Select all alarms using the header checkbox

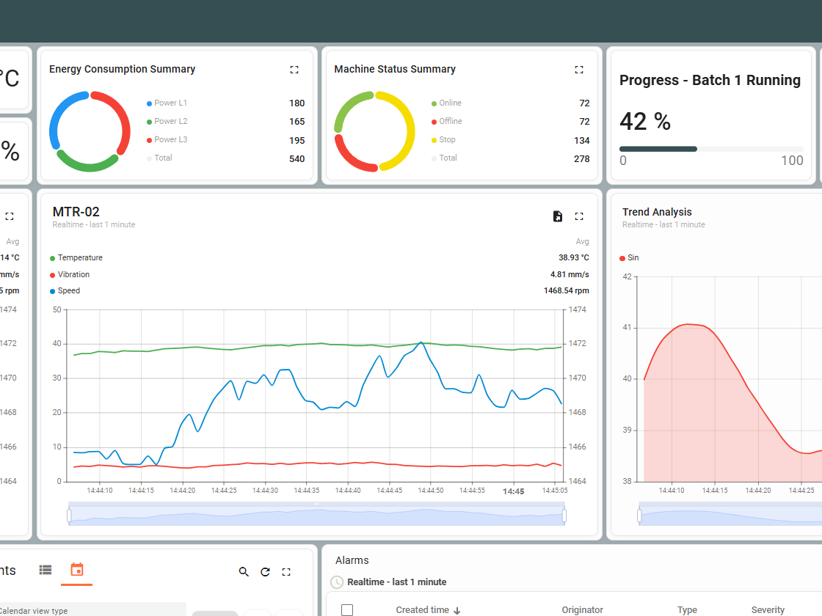[x=347, y=609]
